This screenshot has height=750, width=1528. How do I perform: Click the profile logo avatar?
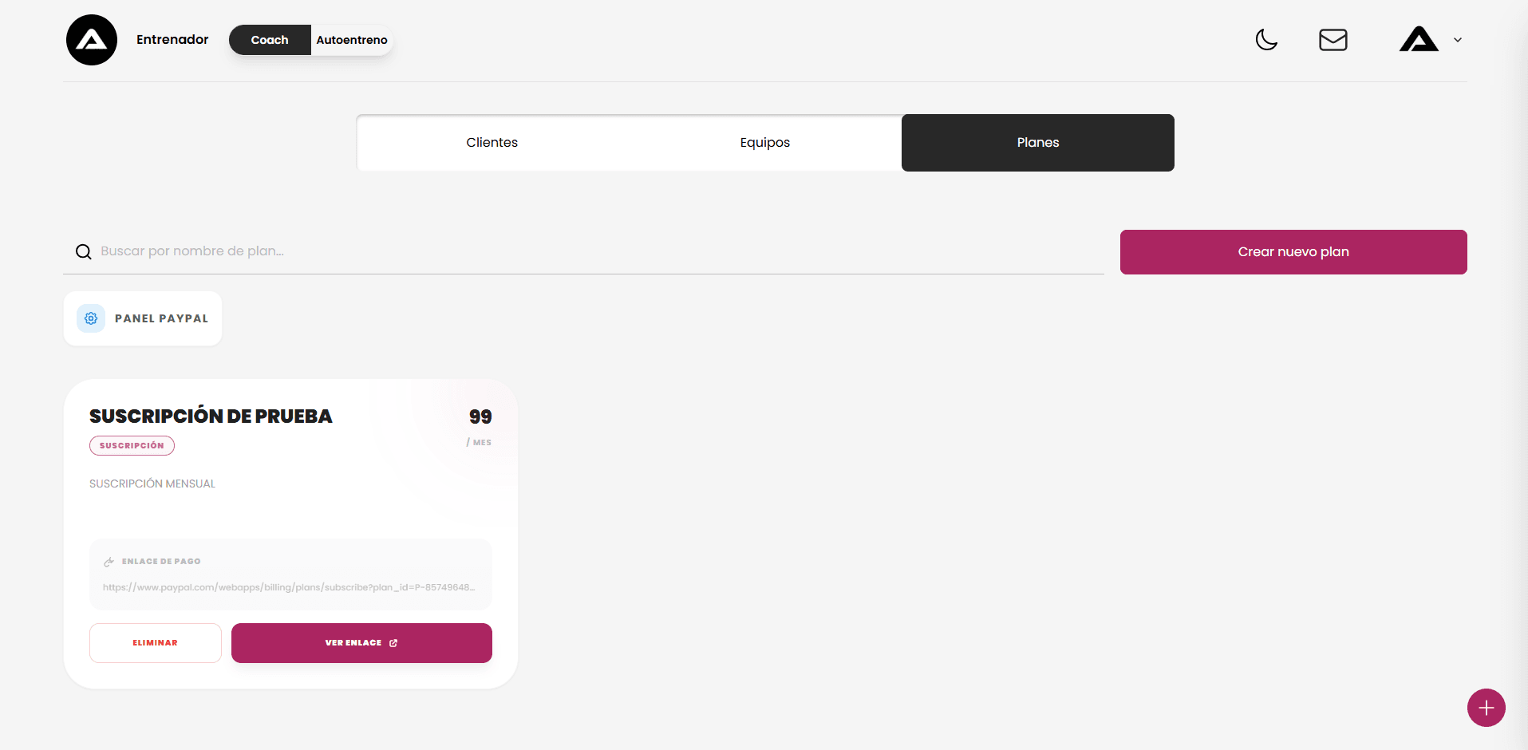click(1419, 40)
